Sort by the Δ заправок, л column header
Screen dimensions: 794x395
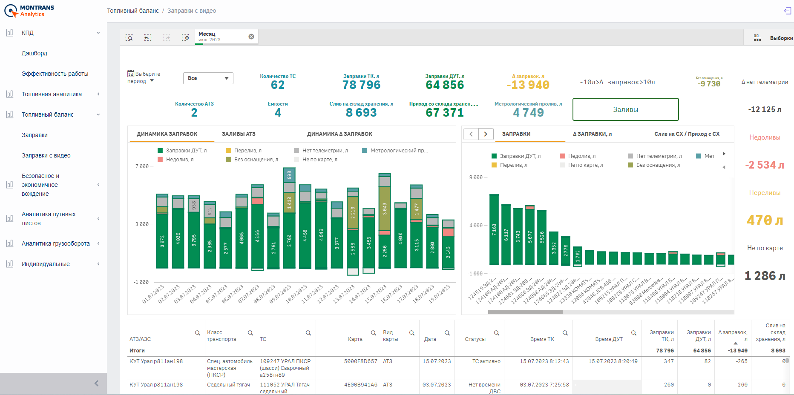tap(733, 335)
